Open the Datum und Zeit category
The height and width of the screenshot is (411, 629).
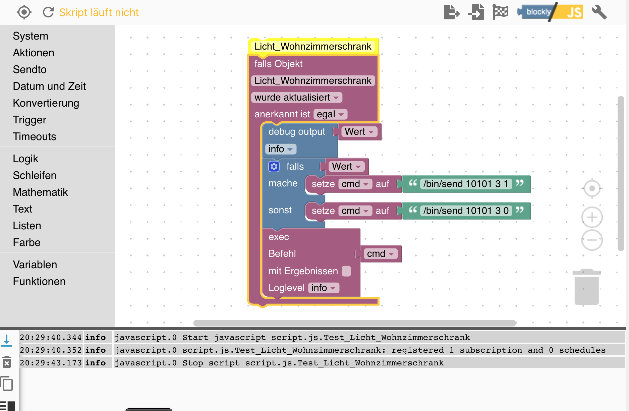click(49, 86)
